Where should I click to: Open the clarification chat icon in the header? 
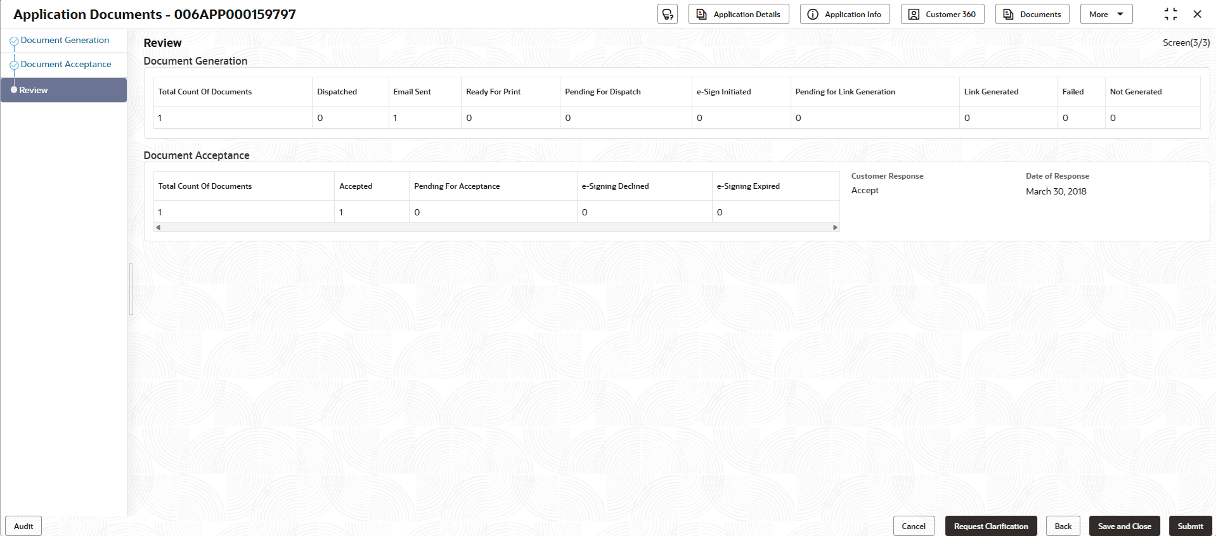click(x=668, y=14)
